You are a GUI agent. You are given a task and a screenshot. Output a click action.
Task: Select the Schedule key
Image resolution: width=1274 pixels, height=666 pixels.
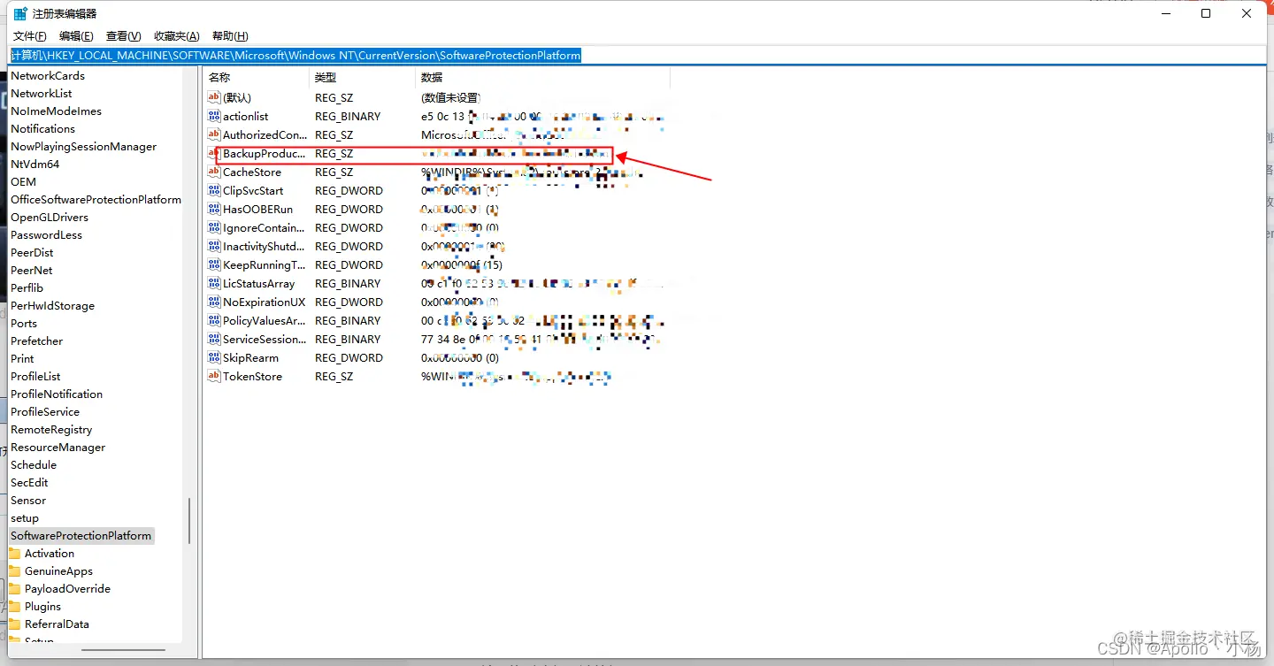(34, 464)
